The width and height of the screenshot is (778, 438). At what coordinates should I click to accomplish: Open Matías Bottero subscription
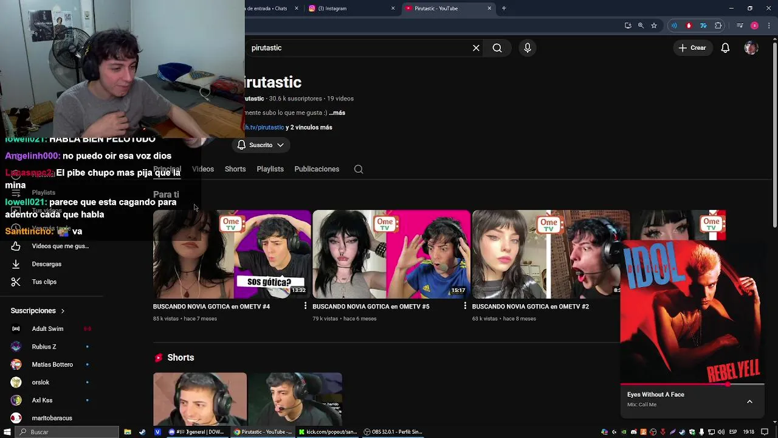point(52,364)
